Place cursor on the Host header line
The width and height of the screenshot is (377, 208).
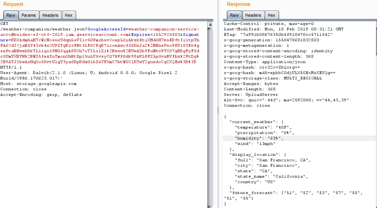pyautogui.click(x=38, y=84)
